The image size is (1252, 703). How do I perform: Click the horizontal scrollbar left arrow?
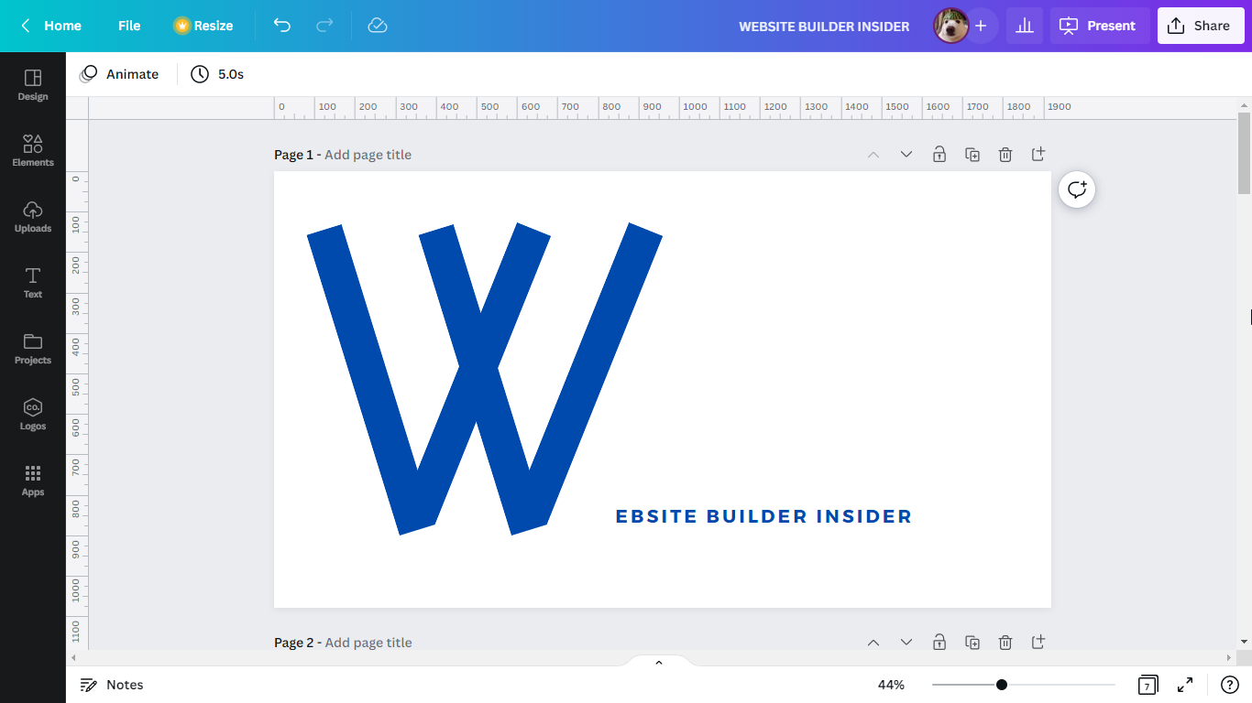point(74,657)
